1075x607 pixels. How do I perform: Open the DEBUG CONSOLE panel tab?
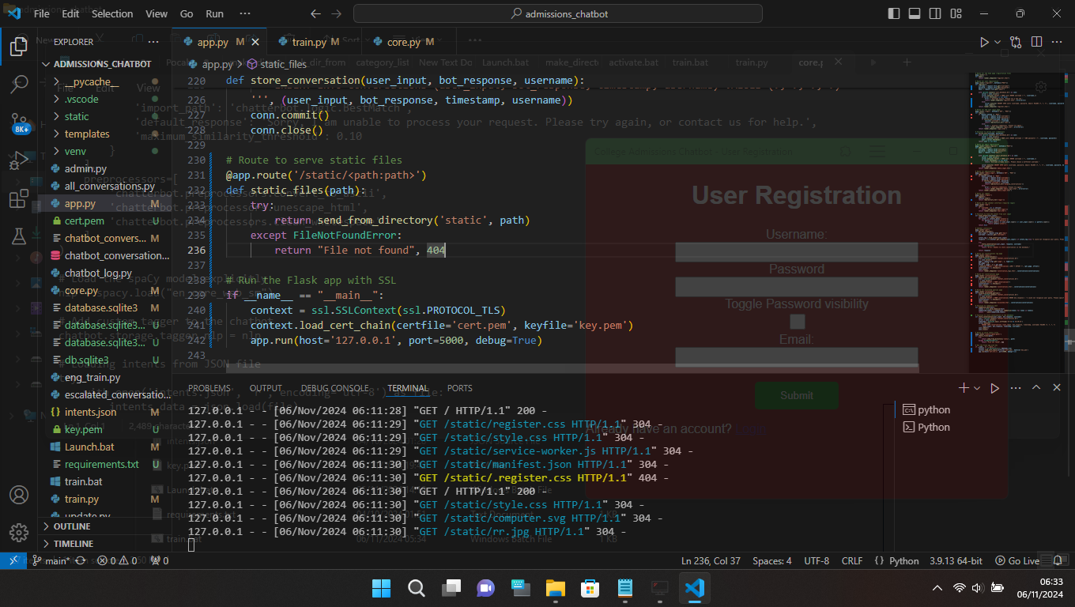tap(334, 388)
